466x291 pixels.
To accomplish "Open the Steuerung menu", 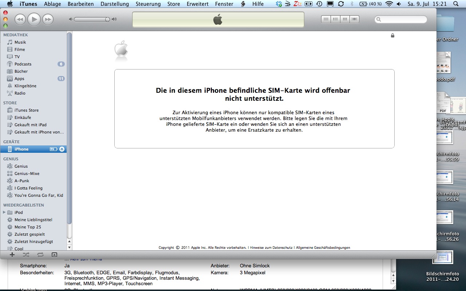I will pos(148,4).
